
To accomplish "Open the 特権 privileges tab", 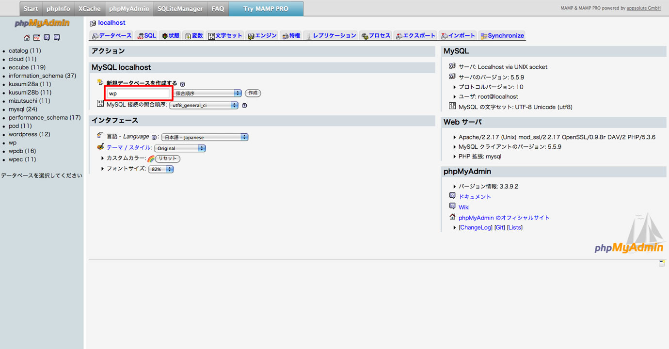I will pos(291,35).
